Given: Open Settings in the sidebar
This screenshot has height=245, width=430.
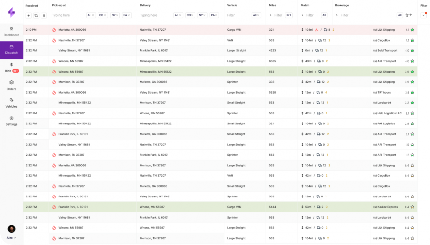Looking at the screenshot, I should coord(11,121).
